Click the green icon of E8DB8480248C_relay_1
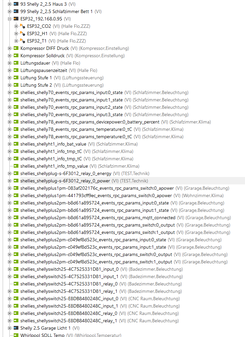 16,321
